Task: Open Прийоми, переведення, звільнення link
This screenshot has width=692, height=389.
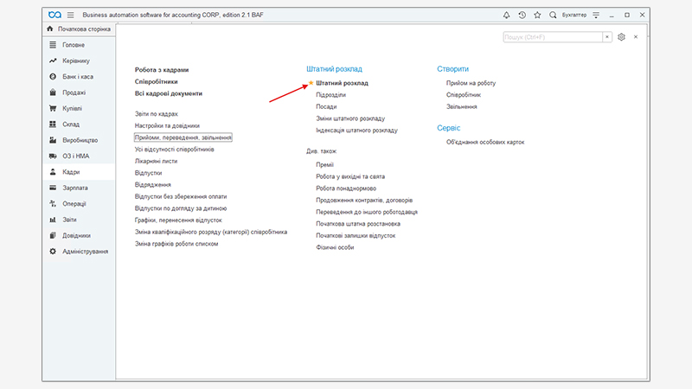Action: coord(183,137)
